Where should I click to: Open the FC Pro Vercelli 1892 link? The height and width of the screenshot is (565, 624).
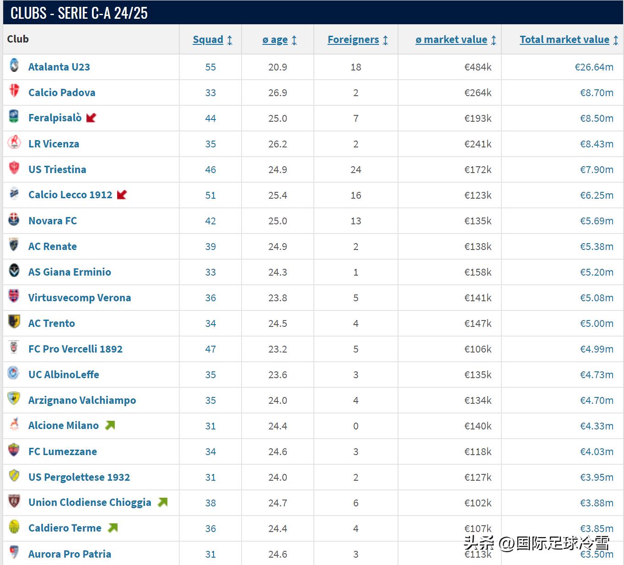click(75, 349)
